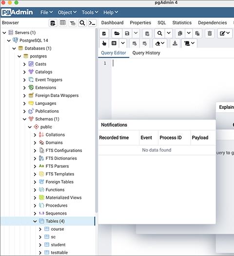Collapse the PostgreSQL 14 server node
234x256 pixels.
[x=9, y=40]
